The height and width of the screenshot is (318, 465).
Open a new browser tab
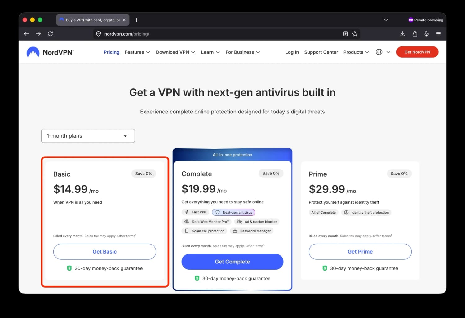(x=136, y=20)
